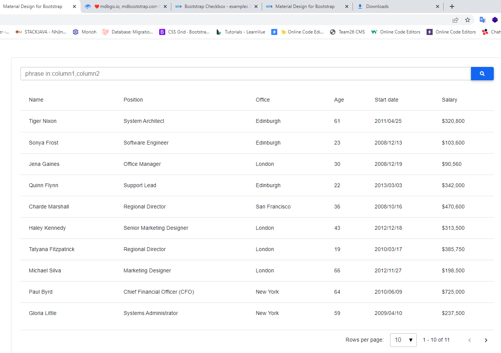Click the System Architect position cell
501x353 pixels.
click(144, 121)
